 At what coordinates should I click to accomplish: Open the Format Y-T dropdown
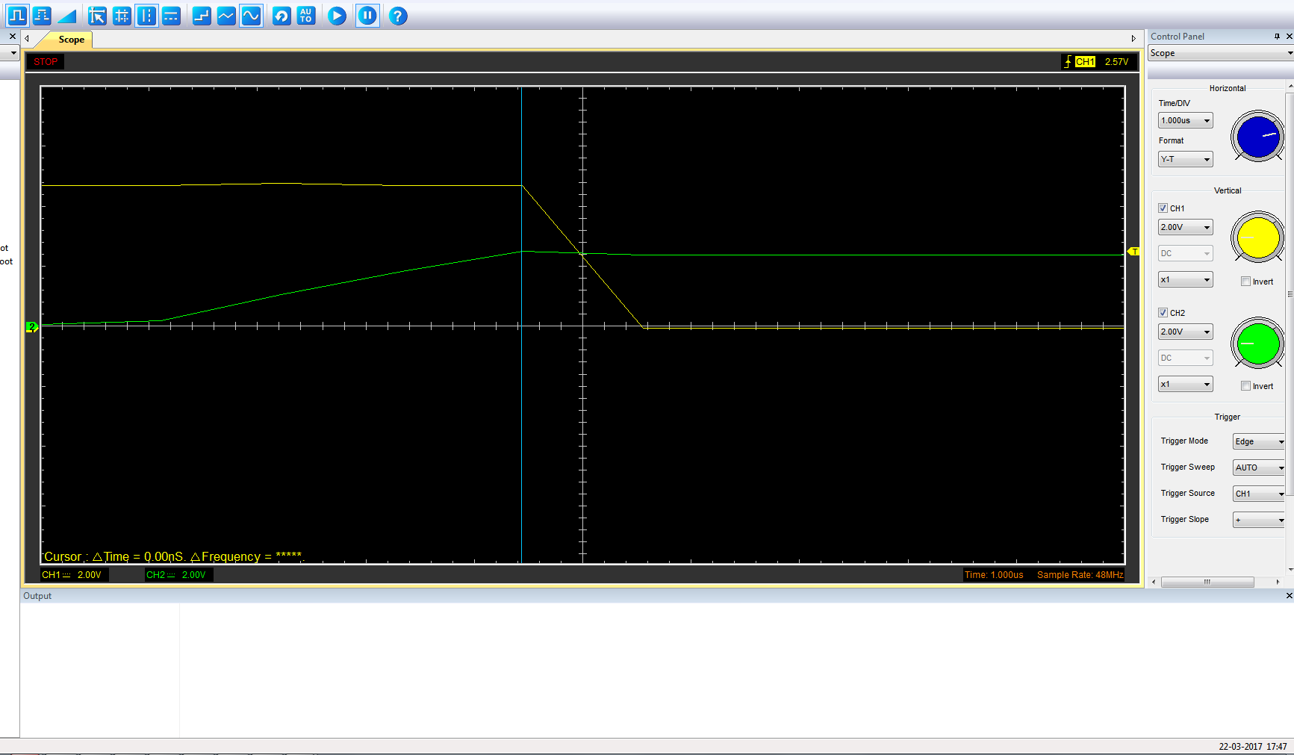[x=1186, y=159]
